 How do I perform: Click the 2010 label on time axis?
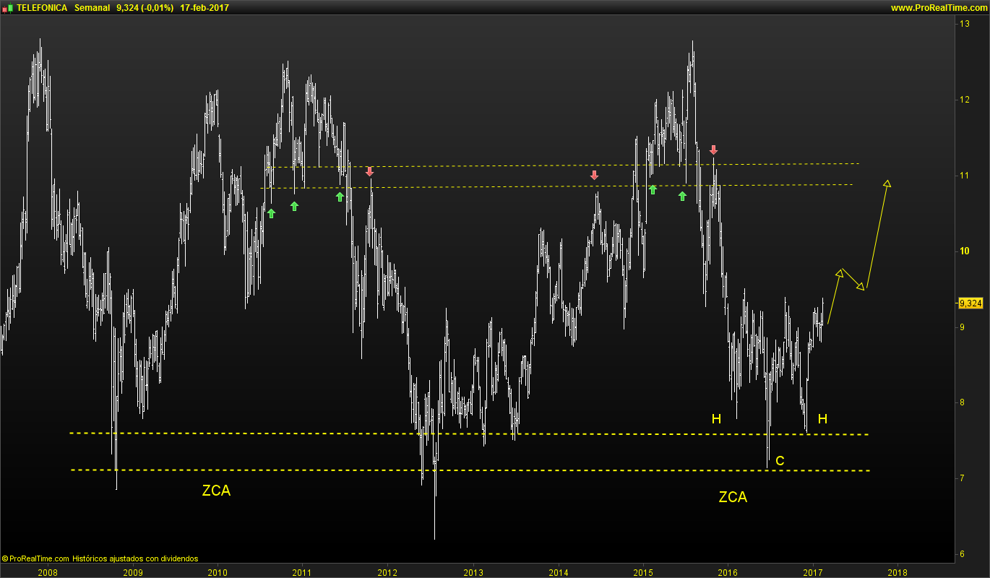pyautogui.click(x=218, y=571)
